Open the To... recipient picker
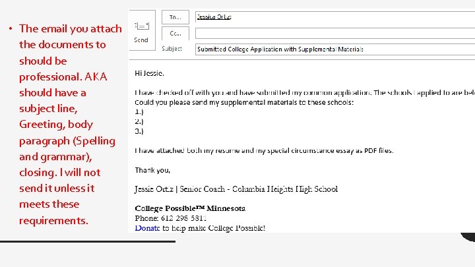Screen dimensions: 475x267 click(175, 17)
